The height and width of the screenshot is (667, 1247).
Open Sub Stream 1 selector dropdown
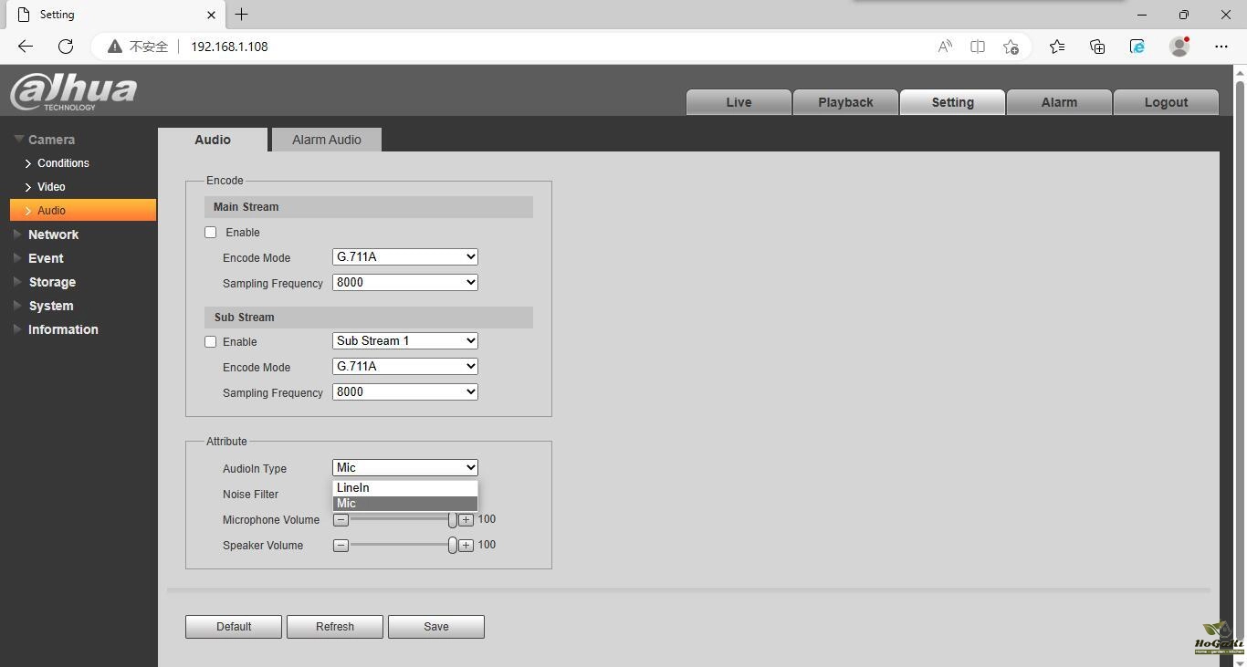(404, 341)
